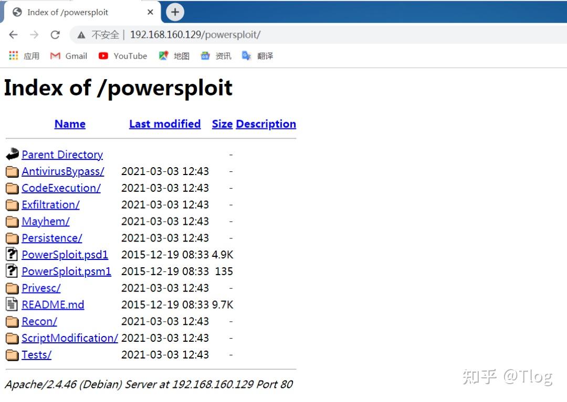The height and width of the screenshot is (402, 567).
Task: Click the 翻译 translate bookmark icon
Action: [x=246, y=56]
